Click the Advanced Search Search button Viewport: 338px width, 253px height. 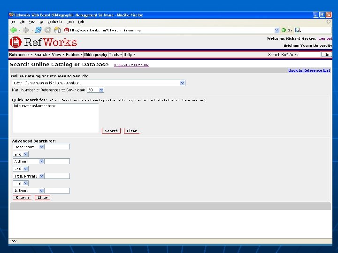(22, 198)
